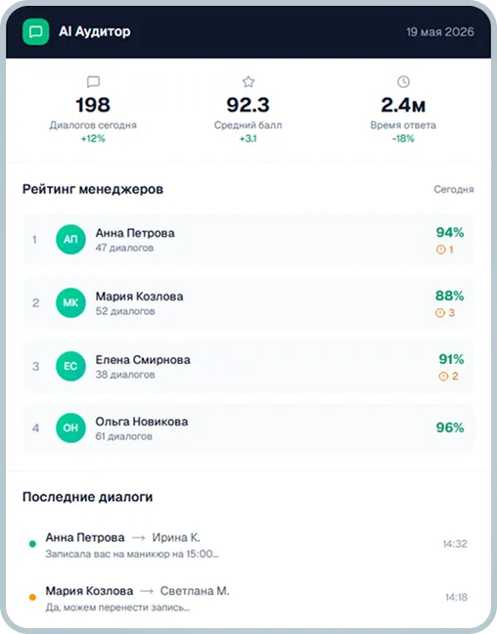Click the star icon above 92.3

click(x=248, y=81)
